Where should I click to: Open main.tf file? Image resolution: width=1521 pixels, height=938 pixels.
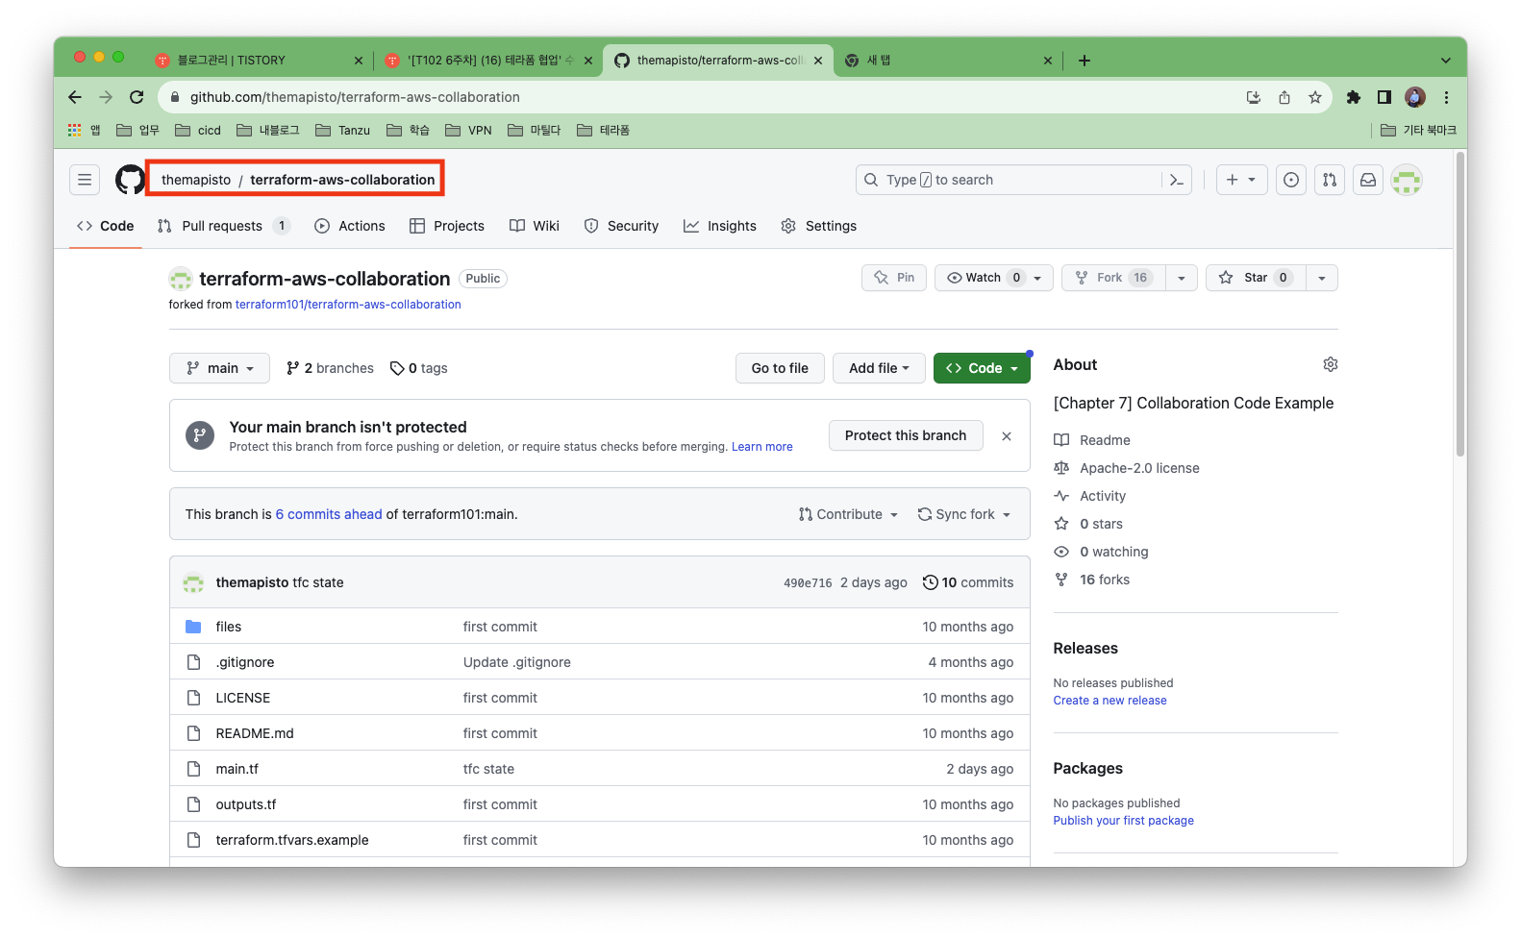pyautogui.click(x=237, y=769)
